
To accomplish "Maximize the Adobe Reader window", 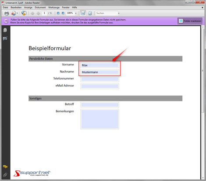I will [x=193, y=2].
